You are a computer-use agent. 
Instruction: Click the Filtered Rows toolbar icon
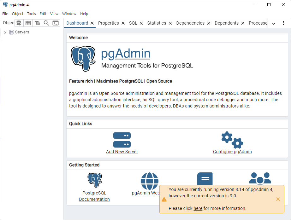point(37,23)
